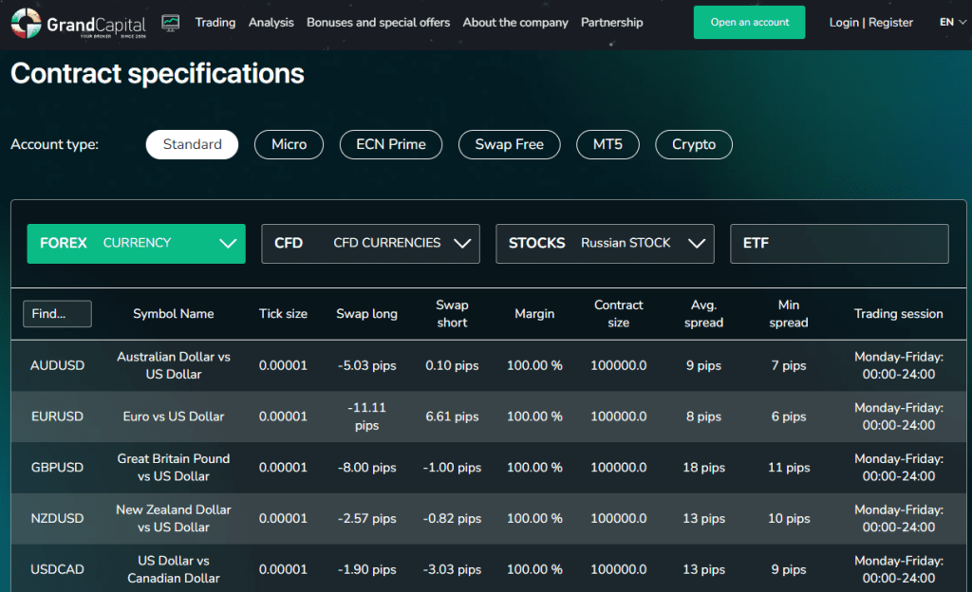Click the Login link
This screenshot has width=972, height=592.
844,22
